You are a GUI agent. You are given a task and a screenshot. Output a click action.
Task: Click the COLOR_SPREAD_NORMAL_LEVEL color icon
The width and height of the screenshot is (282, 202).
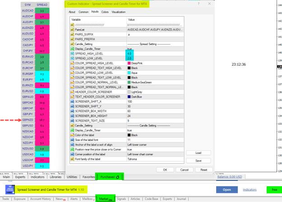click(72, 82)
